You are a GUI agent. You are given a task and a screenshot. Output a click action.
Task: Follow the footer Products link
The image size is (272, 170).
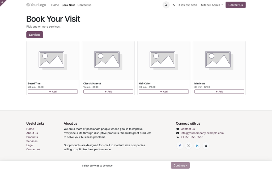tap(32, 137)
